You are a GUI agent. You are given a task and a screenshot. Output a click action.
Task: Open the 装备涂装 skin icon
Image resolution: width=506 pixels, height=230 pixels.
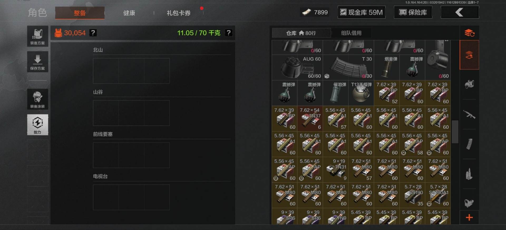[x=37, y=99]
